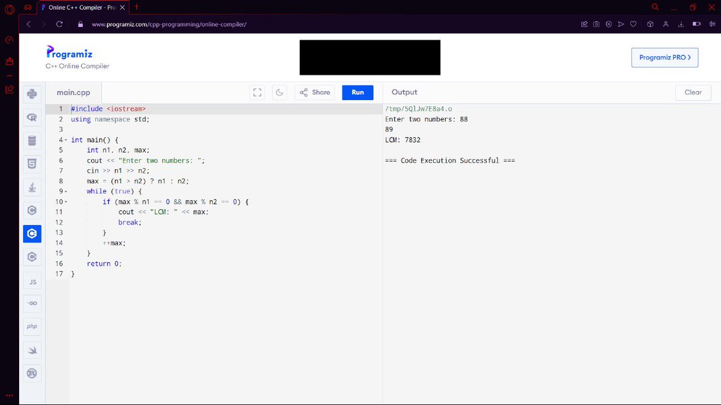Collapse the if statement fold arrow on line 10
Viewport: 721px width, 405px height.
(66, 202)
